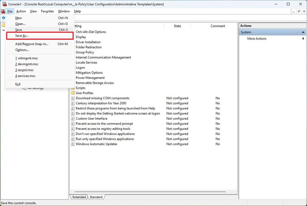
Task: Open recent file 2 devmgmt.msc
Action: pos(26,64)
